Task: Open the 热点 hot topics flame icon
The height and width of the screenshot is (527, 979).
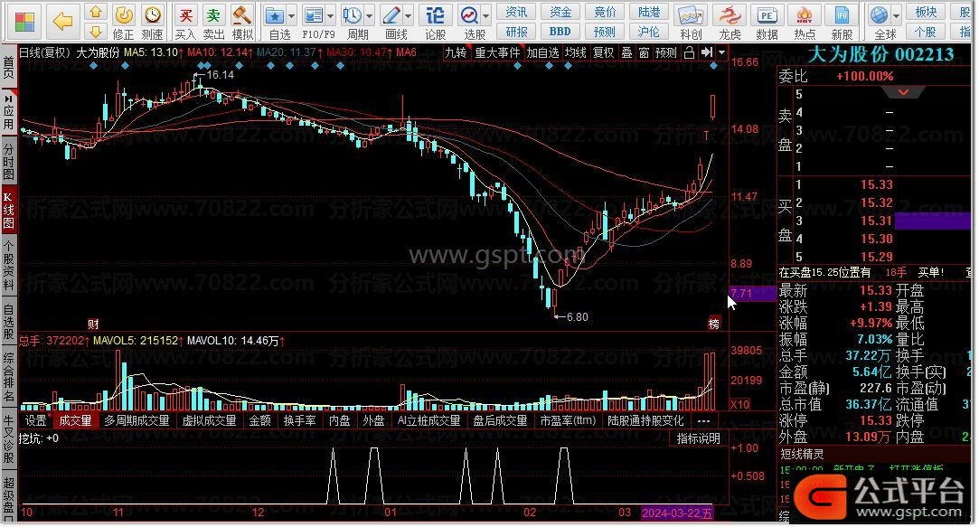Action: coord(805,15)
